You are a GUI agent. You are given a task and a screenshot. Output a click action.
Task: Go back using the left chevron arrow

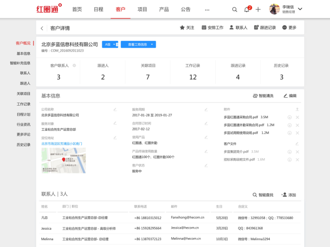point(42,28)
